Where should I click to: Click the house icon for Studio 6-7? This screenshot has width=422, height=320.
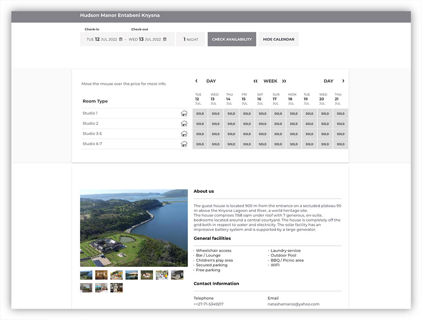click(184, 144)
